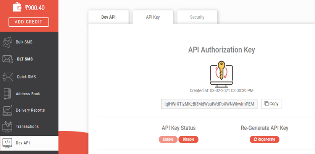Image resolution: width=315 pixels, height=154 pixels.
Task: Switch to the Dev API tab
Action: click(x=108, y=17)
